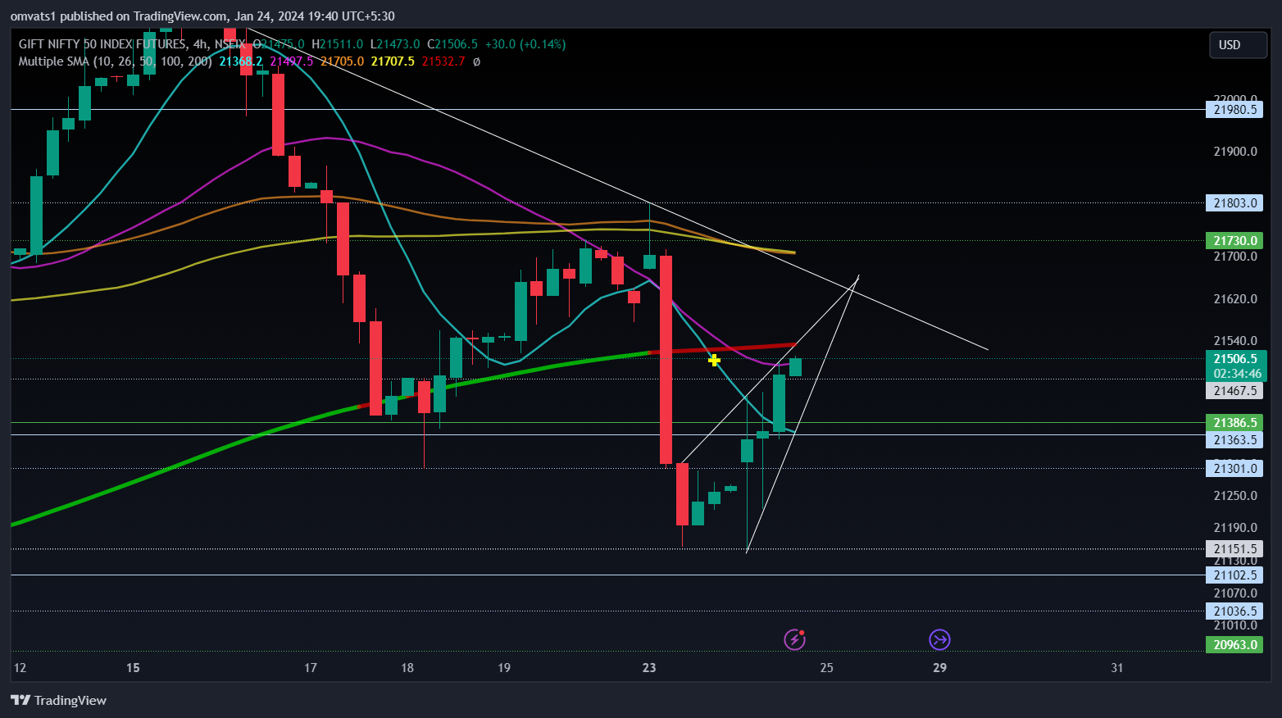Click the green 21730.0 price label
The image size is (1282, 718).
point(1234,241)
